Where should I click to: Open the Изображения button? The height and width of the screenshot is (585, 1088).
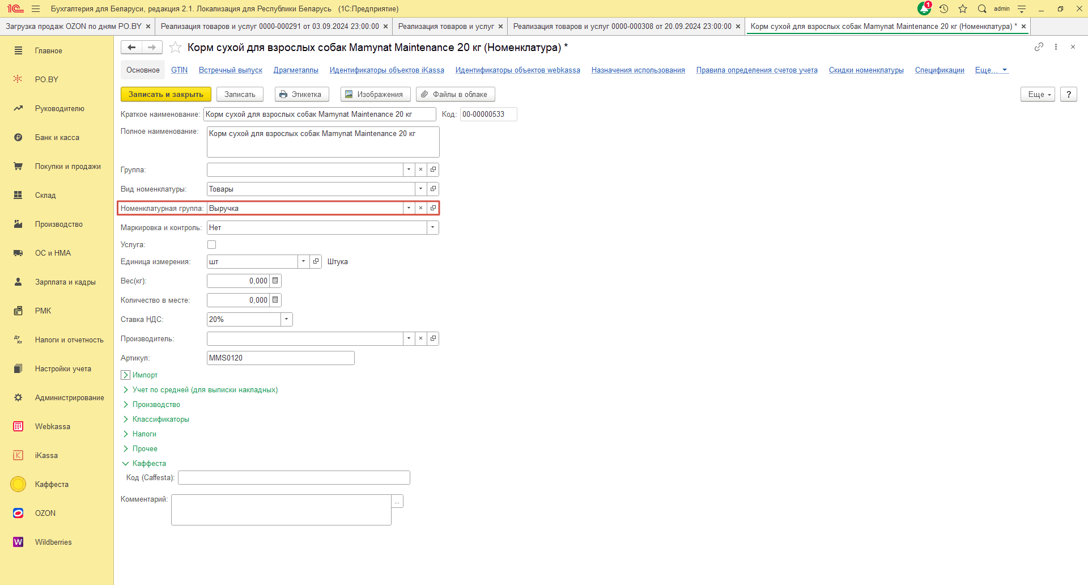coord(375,94)
